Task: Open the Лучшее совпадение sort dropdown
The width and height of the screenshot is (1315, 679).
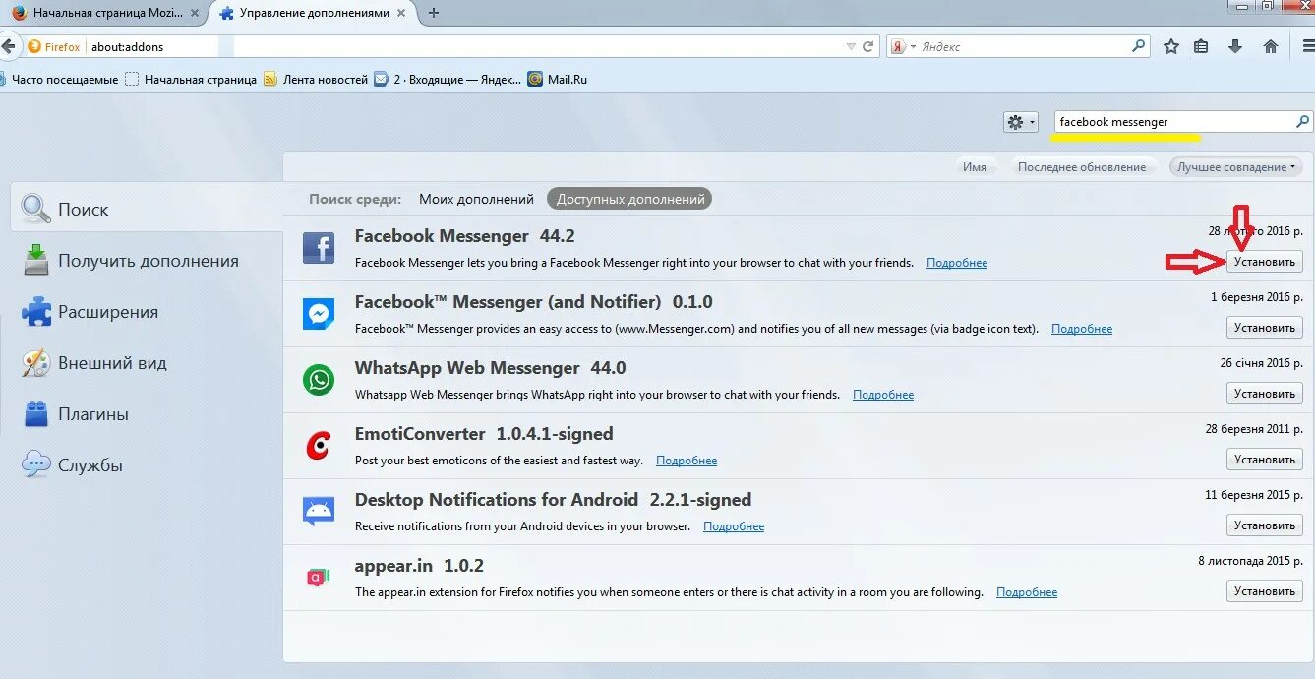Action: 1235,167
